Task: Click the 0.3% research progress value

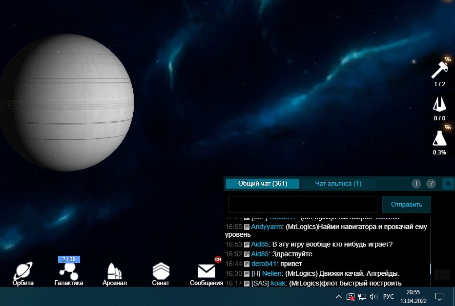Action: coord(439,153)
